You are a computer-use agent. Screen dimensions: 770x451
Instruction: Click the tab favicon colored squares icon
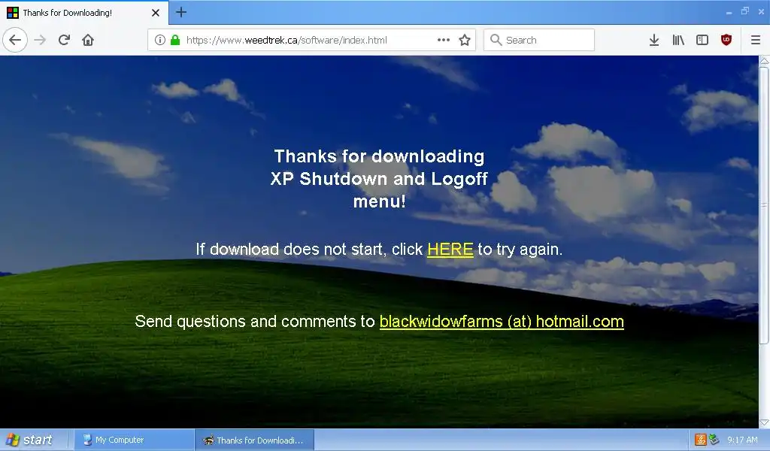pos(13,13)
